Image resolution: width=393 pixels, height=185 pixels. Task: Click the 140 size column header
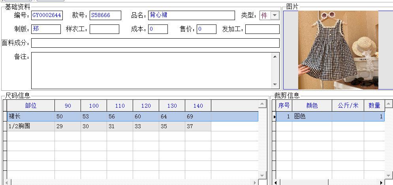pos(198,106)
